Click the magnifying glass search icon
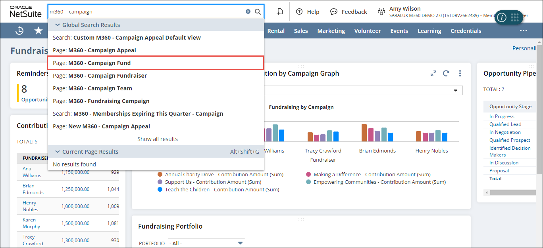This screenshot has height=248, width=543. [258, 12]
